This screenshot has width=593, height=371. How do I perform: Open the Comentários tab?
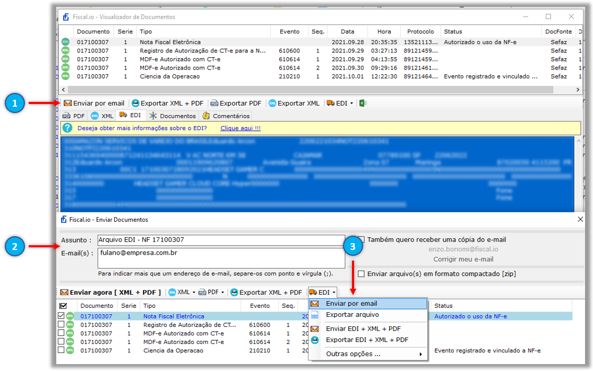(x=226, y=116)
